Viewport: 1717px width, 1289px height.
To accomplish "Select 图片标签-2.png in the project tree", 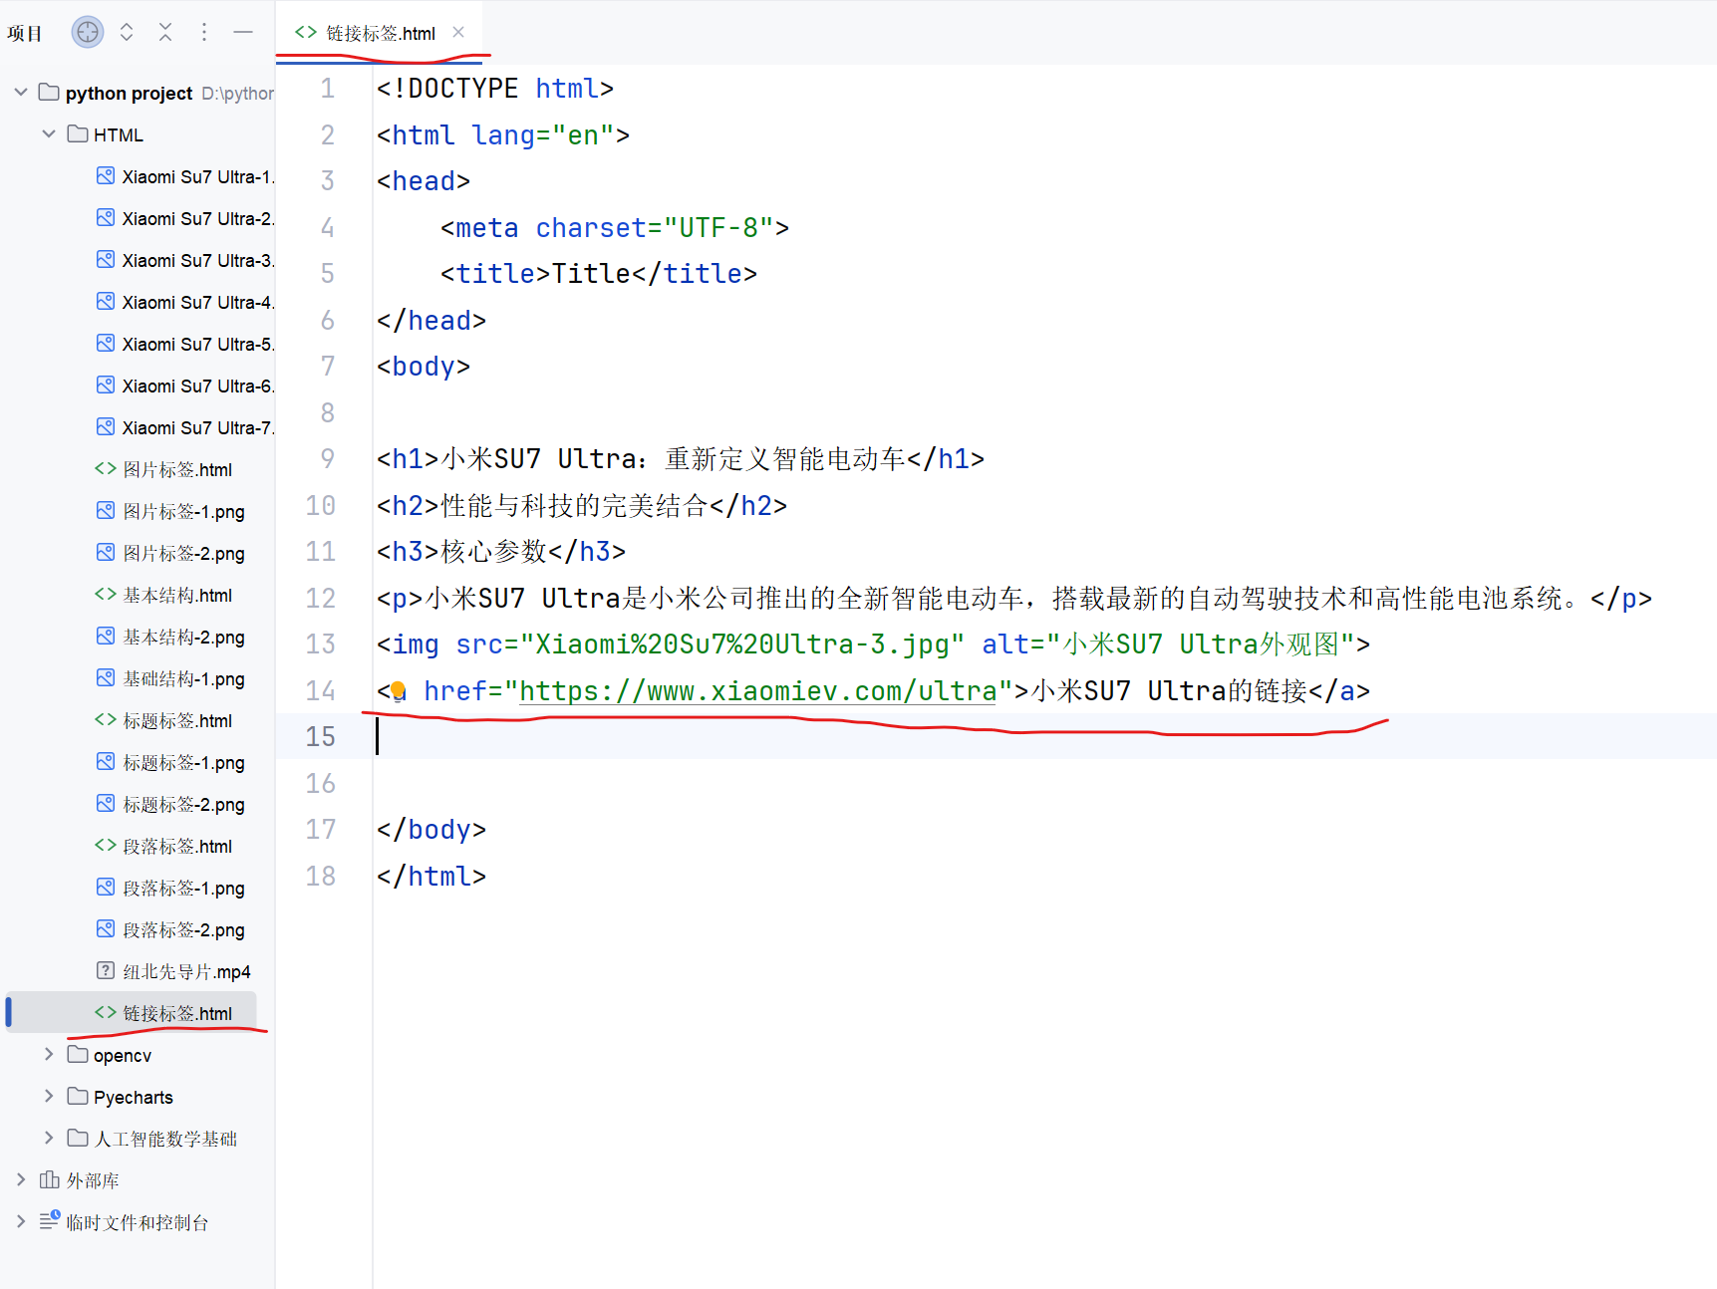I will coord(170,553).
